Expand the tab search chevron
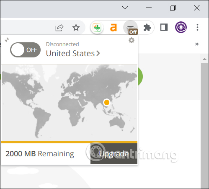 pyautogui.click(x=125, y=8)
